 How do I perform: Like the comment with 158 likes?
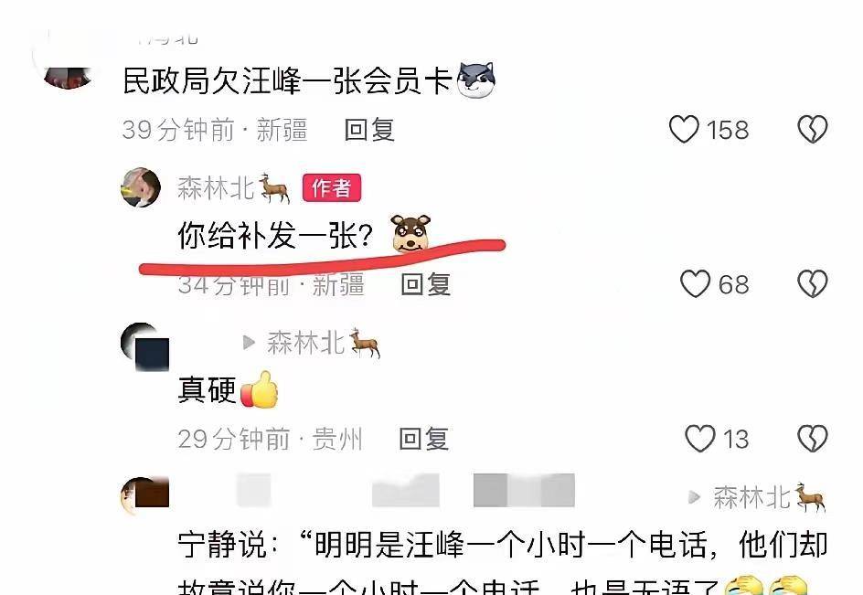[x=684, y=130]
